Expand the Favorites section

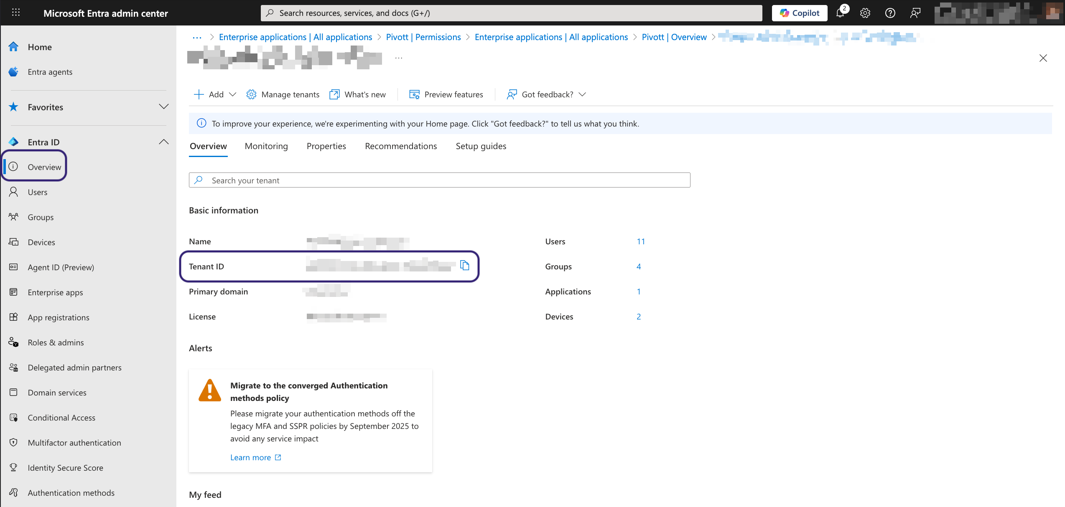(163, 107)
